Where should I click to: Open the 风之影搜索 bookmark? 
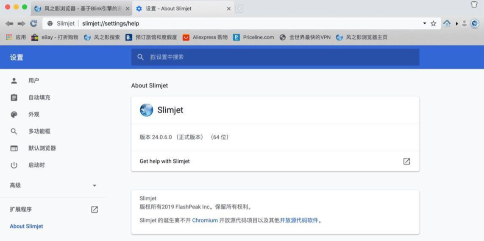[102, 37]
